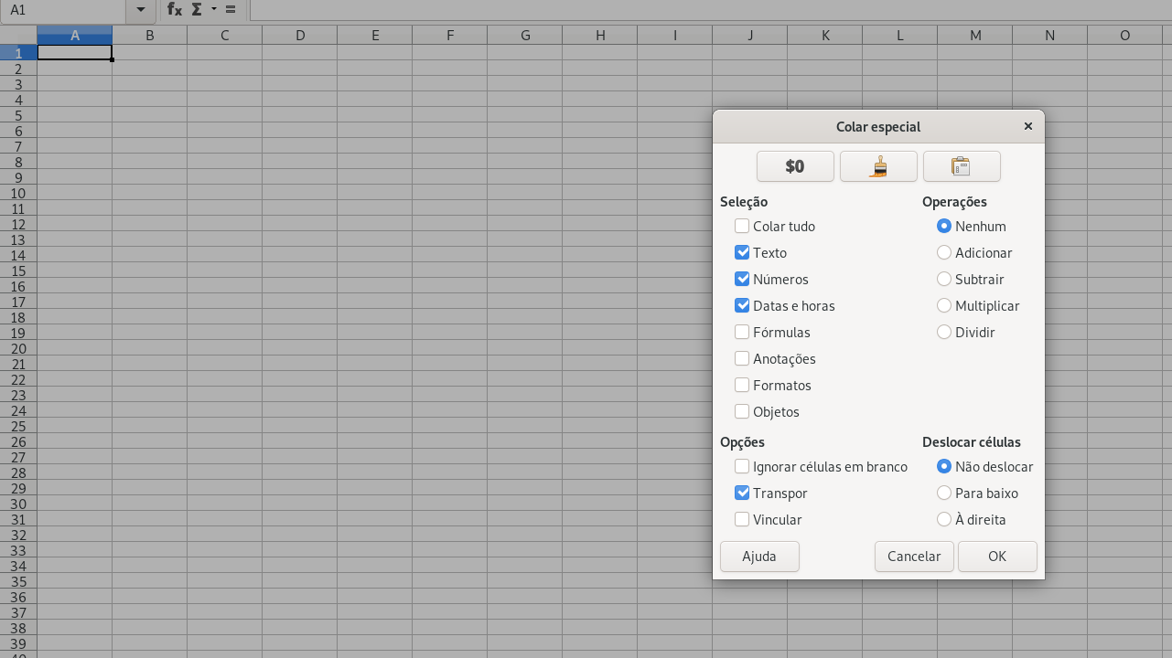Select column F header
Screen dimensions: 1172x658
(450, 35)
